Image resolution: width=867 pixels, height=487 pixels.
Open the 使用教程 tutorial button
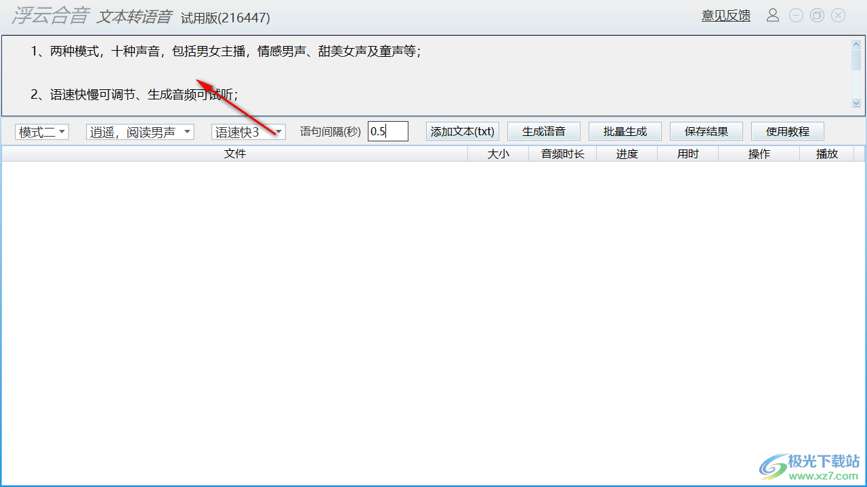click(788, 131)
